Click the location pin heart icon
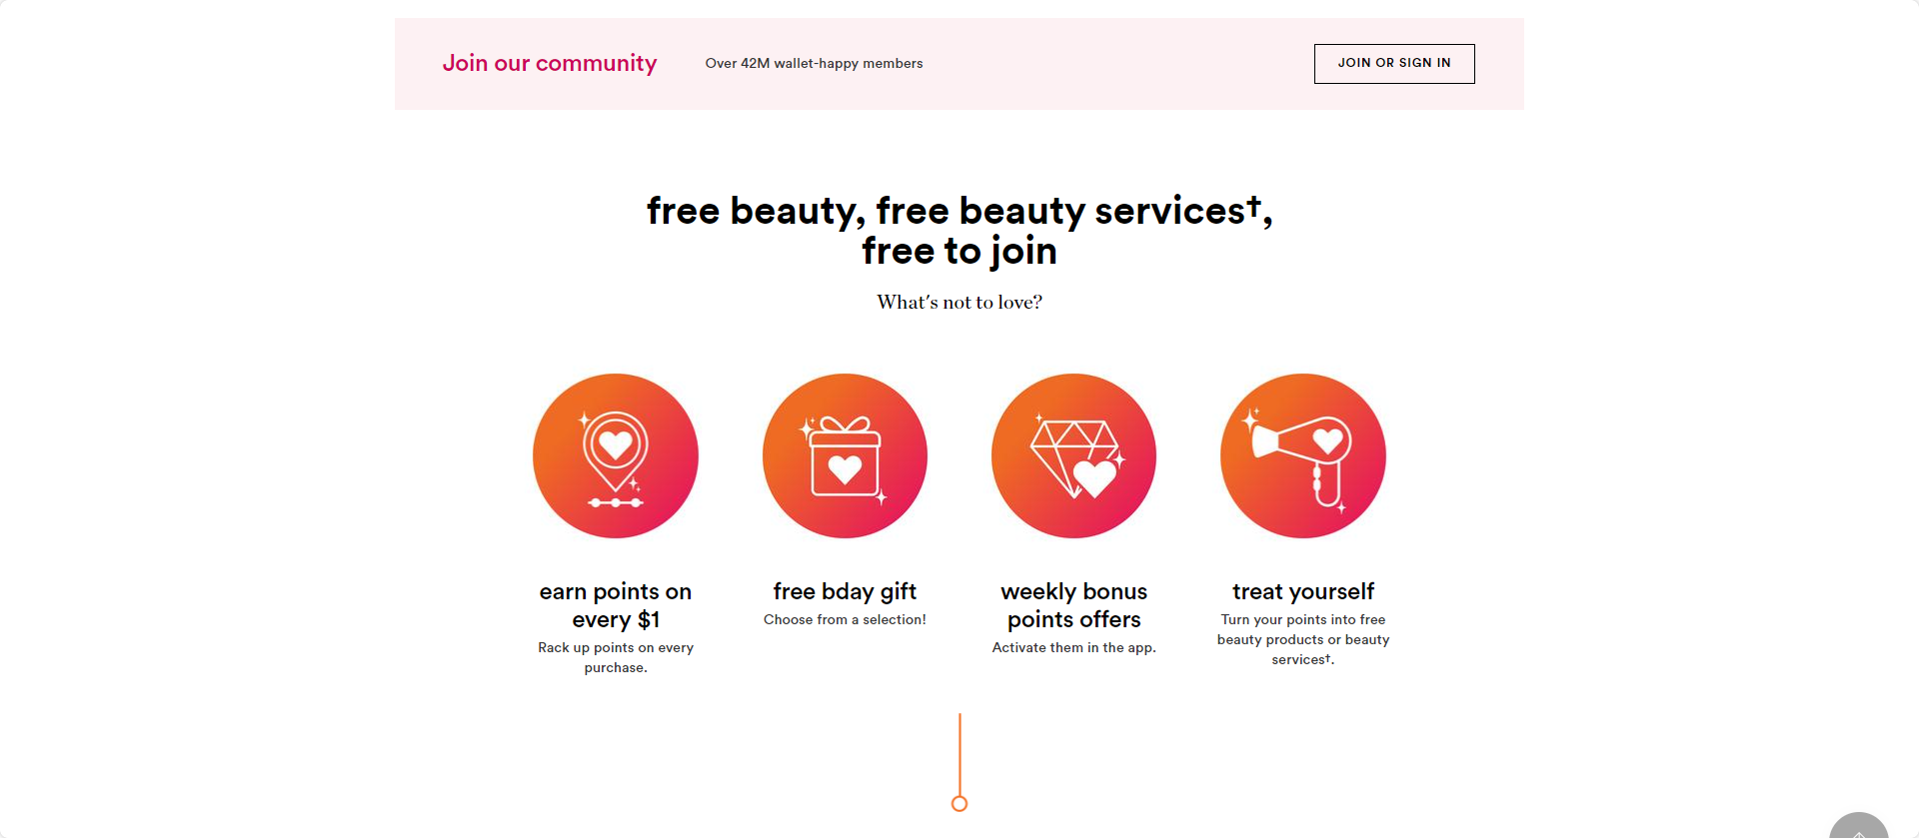The height and width of the screenshot is (838, 1919). tap(616, 456)
